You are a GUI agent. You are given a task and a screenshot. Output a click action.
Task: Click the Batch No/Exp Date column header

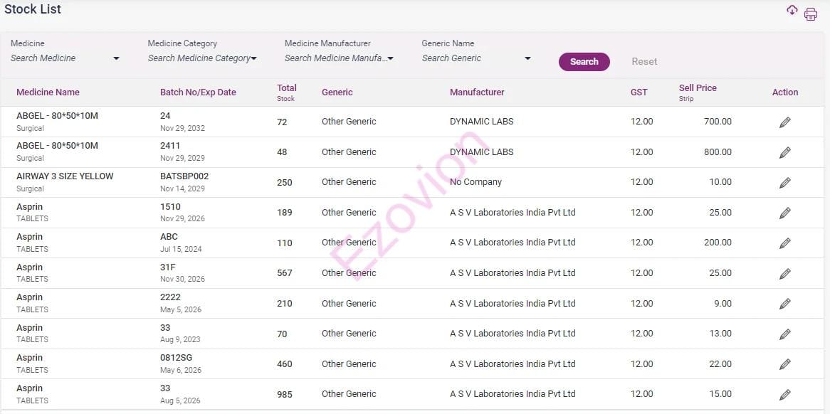[198, 92]
